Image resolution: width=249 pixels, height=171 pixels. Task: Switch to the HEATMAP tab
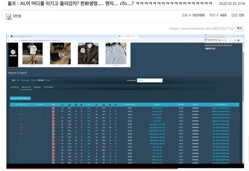point(37,87)
